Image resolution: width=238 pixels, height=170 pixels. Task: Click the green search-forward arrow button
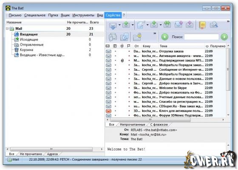point(224,37)
